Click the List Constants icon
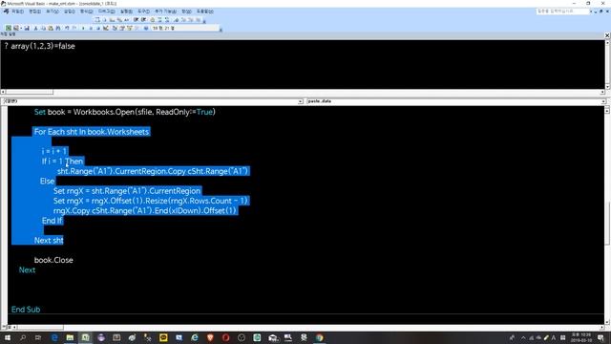611x344 pixels. (x=105, y=20)
